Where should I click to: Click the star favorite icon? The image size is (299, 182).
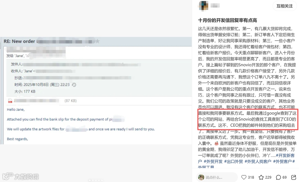pyautogui.click(x=261, y=177)
